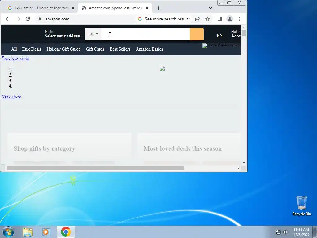Click the browser forward arrow
Screen dimensions: 317x238
pyautogui.click(x=18, y=19)
